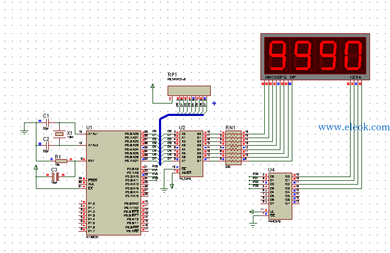Viewport: 390px width, 253px height.
Task: Select the RN1 resistor network component
Action: click(x=233, y=148)
